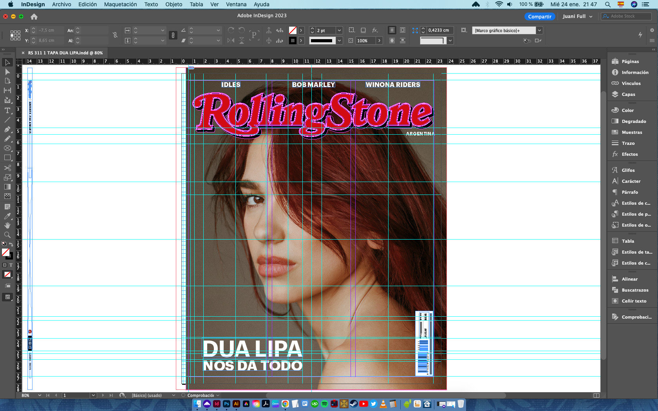This screenshot has height=411, width=658.
Task: Activate the Eyedropper tool
Action: click(x=7, y=216)
